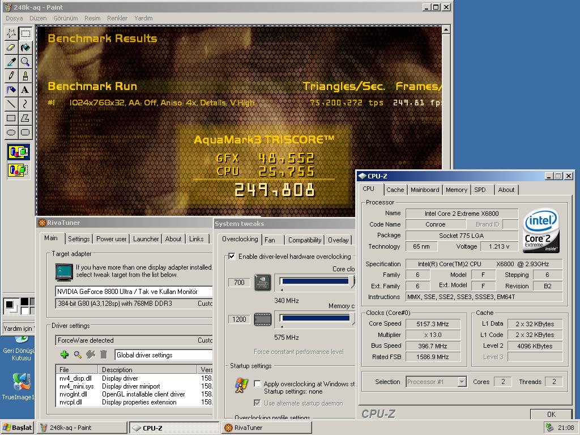Choose the Fill With Color bucket tool
This screenshot has width=580, height=435.
click(25, 48)
